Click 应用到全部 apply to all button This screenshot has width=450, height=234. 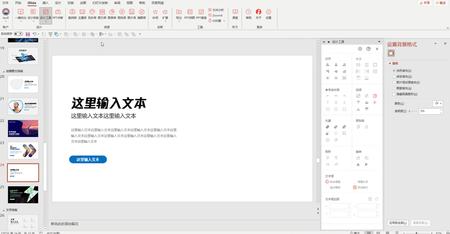pyautogui.click(x=398, y=223)
